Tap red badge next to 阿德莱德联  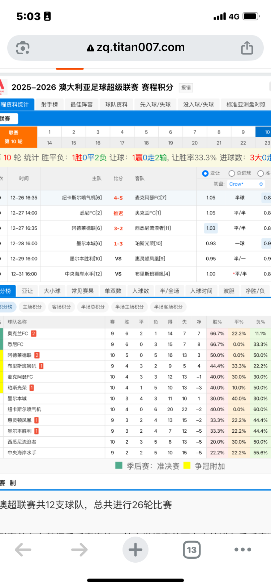[37, 355]
